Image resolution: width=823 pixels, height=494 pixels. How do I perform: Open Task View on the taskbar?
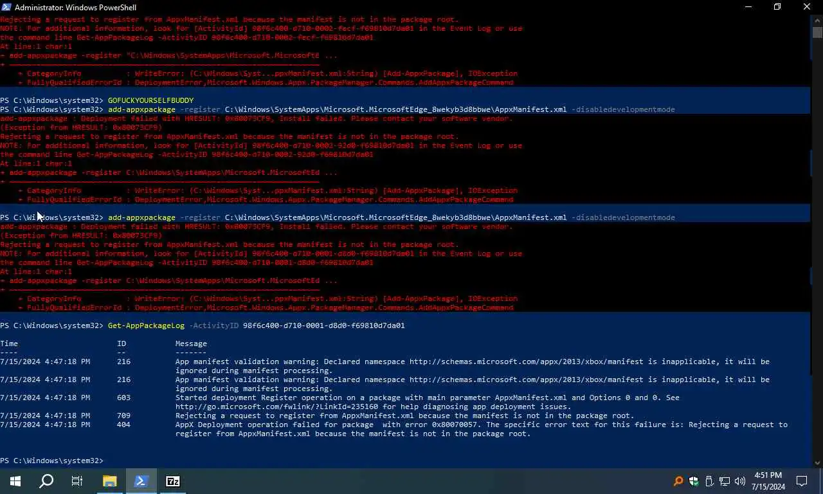coord(77,481)
